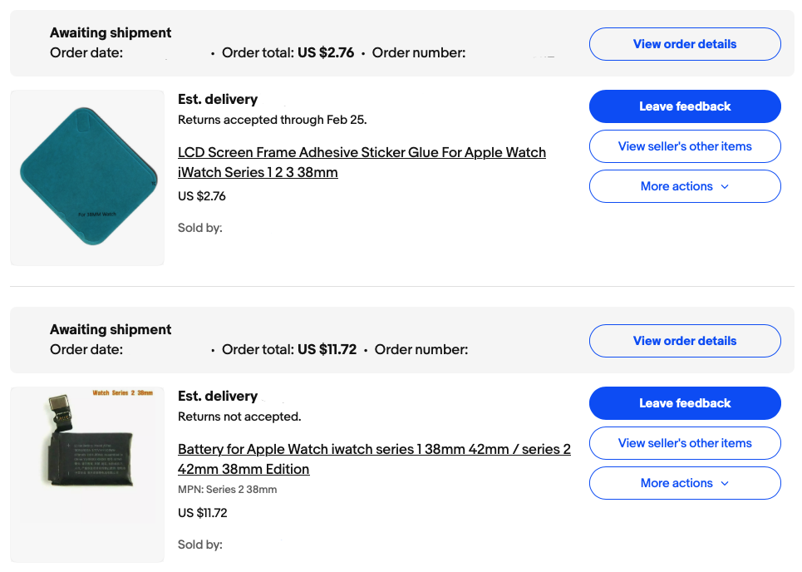This screenshot has width=802, height=572.
Task: Leave feedback for the Apple Watch battery
Action: 684,403
